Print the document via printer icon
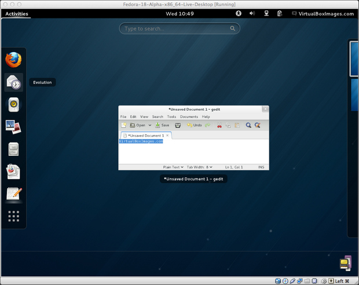 (x=178, y=125)
